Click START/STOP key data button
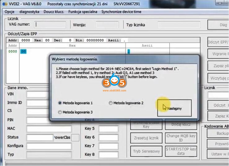The width and height of the screenshot is (229, 166). click(x=181, y=151)
